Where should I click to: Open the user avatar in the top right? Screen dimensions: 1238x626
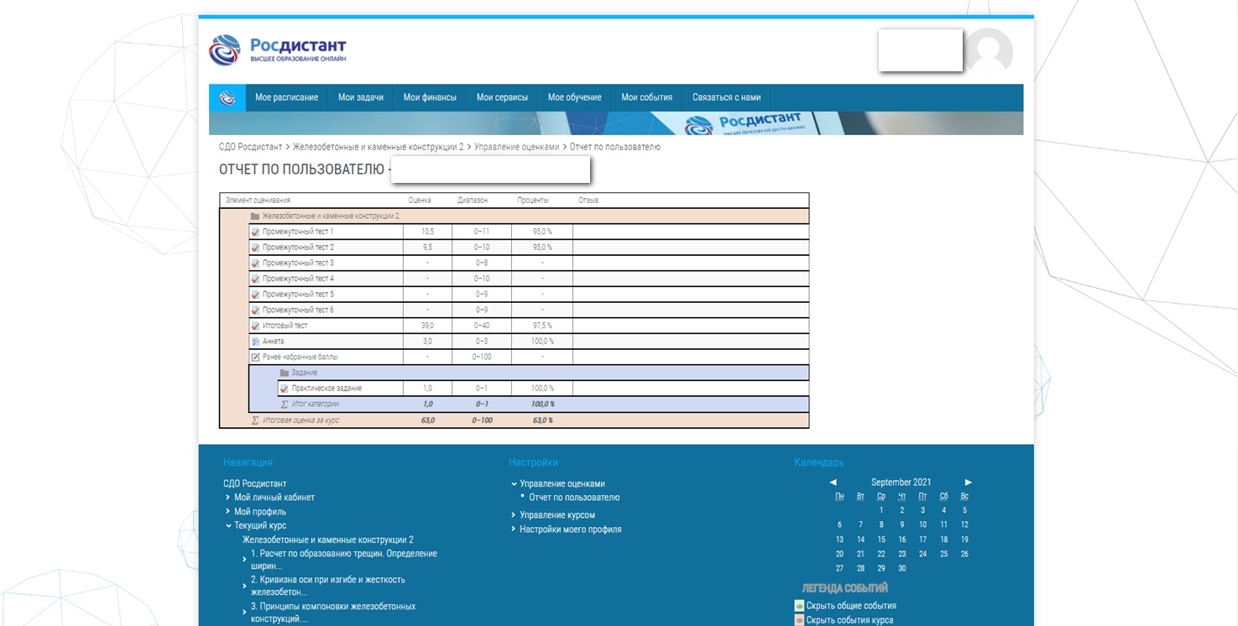[x=989, y=52]
